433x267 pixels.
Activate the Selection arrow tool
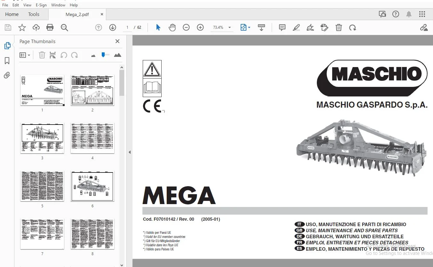(158, 27)
